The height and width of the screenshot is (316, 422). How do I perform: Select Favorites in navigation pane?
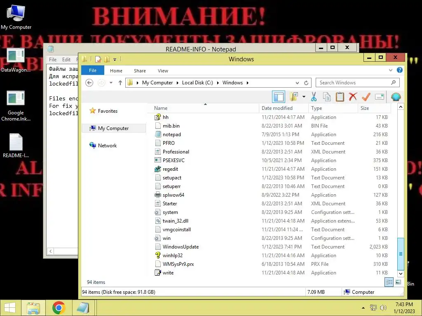[x=108, y=111]
